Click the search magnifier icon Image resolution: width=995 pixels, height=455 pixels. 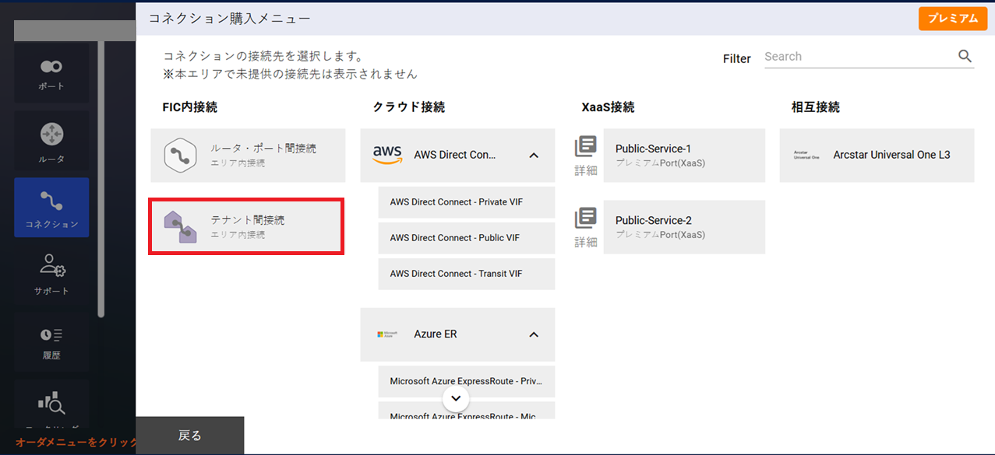965,56
